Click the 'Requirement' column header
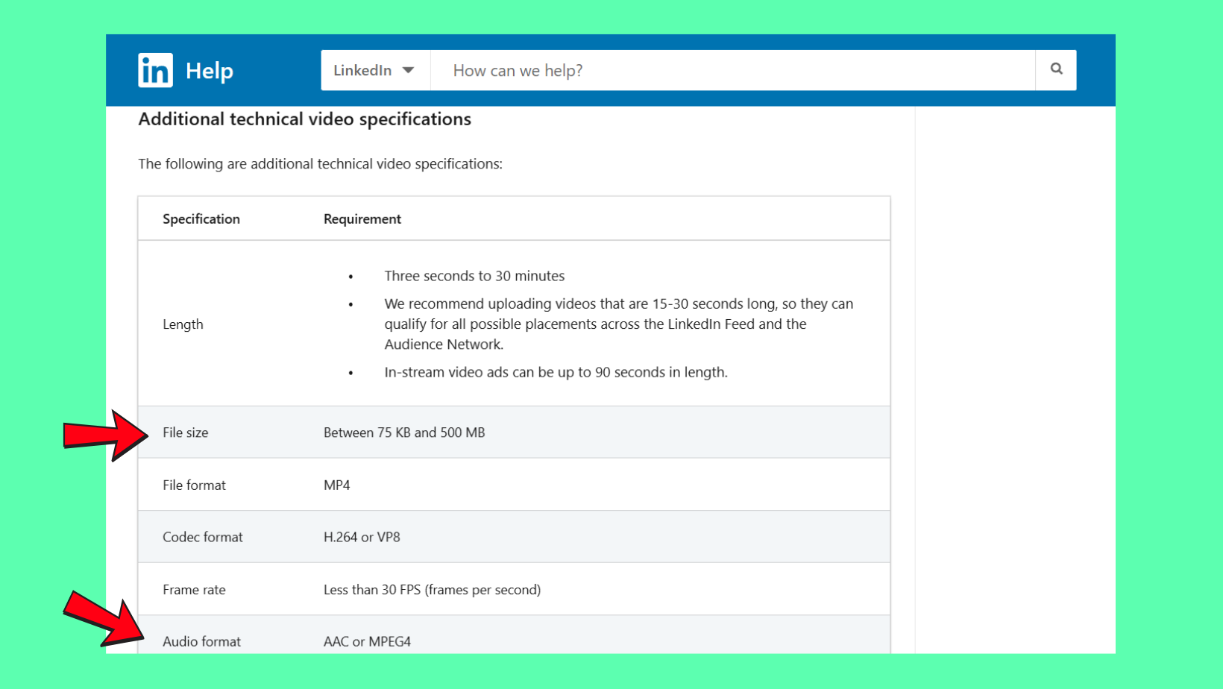The width and height of the screenshot is (1223, 689). (362, 218)
